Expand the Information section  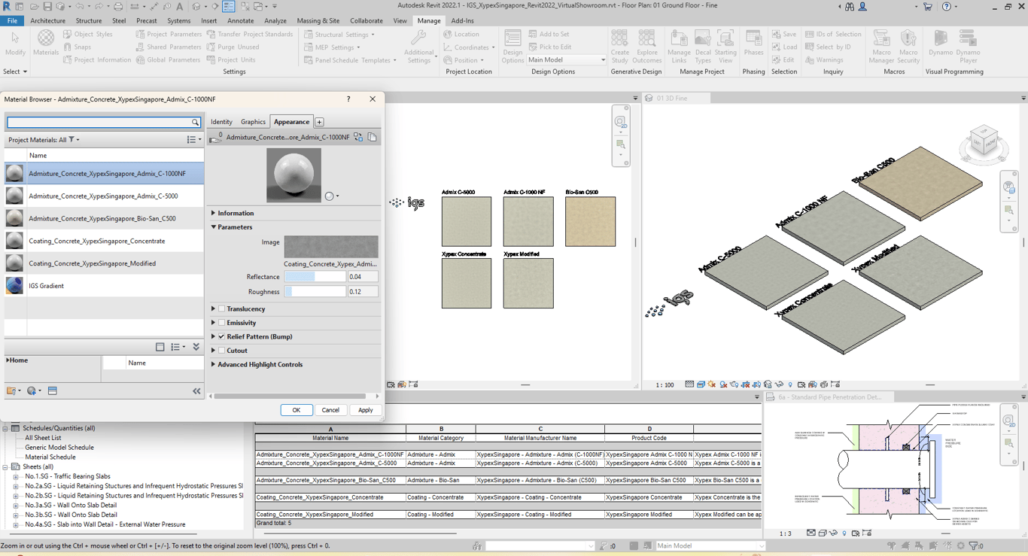[x=214, y=213]
